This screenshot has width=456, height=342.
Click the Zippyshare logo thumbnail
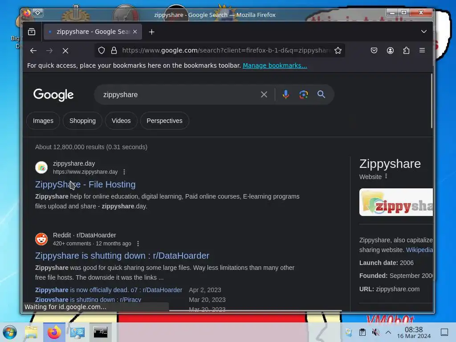396,202
